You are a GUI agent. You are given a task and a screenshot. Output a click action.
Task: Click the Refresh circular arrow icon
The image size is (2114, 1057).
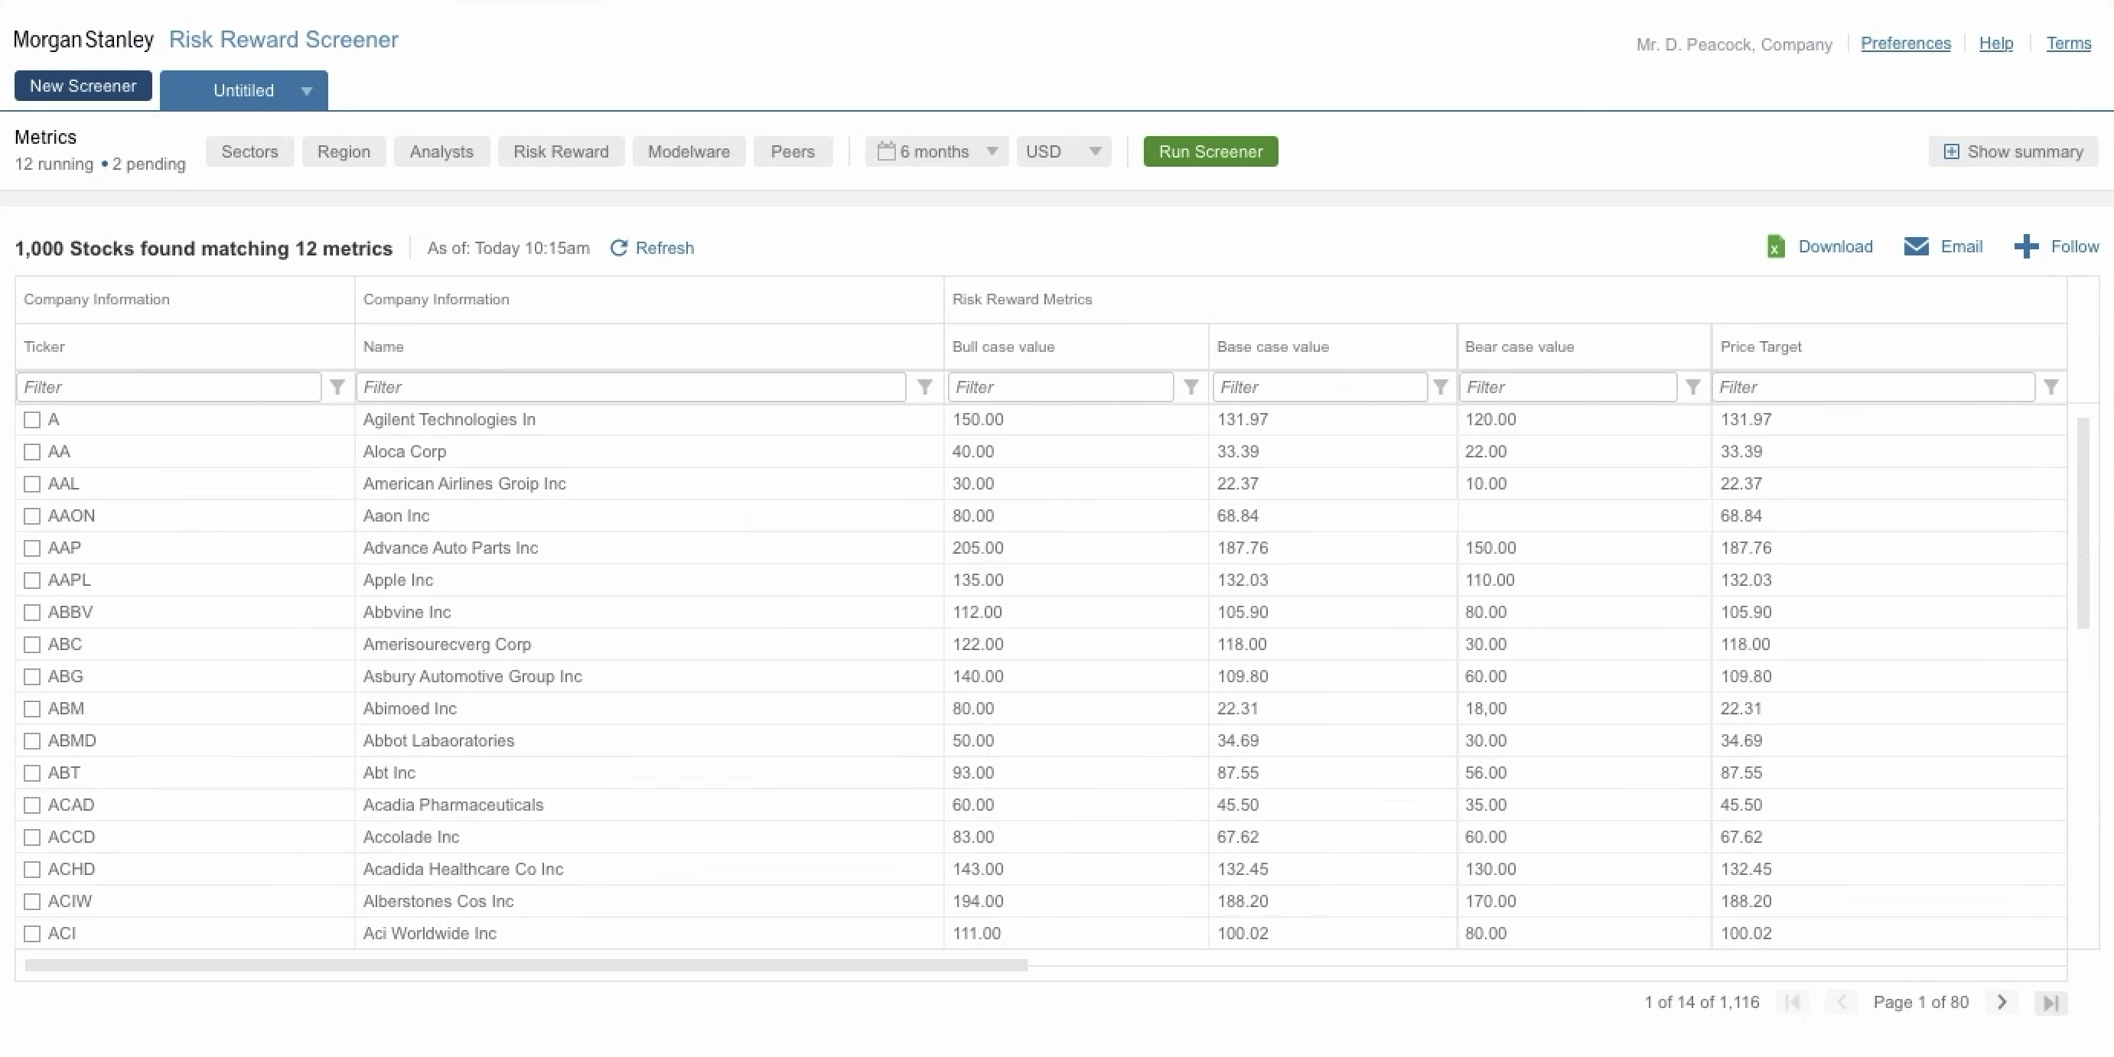click(x=619, y=248)
